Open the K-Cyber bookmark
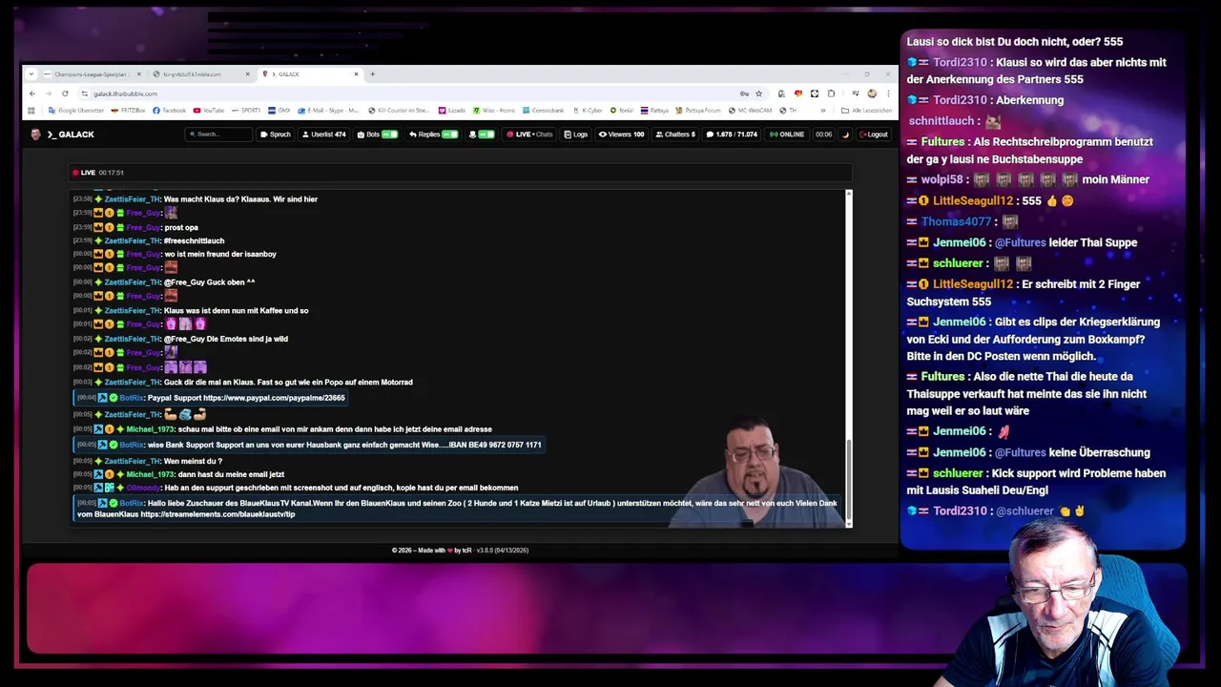This screenshot has width=1221, height=687. tap(587, 110)
